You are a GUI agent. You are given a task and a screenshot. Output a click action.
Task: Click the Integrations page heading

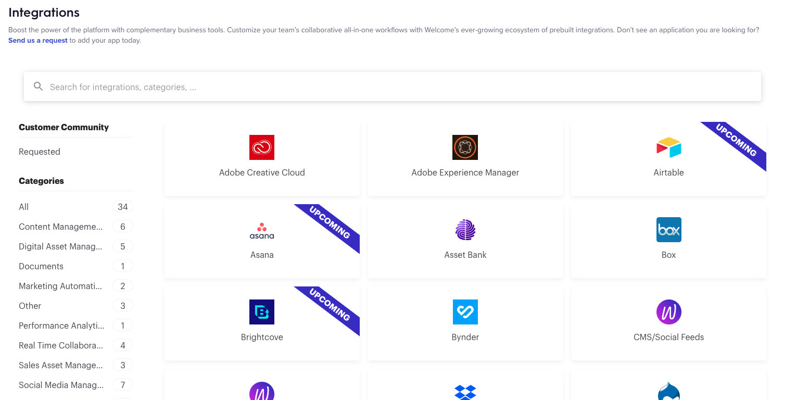click(x=44, y=12)
